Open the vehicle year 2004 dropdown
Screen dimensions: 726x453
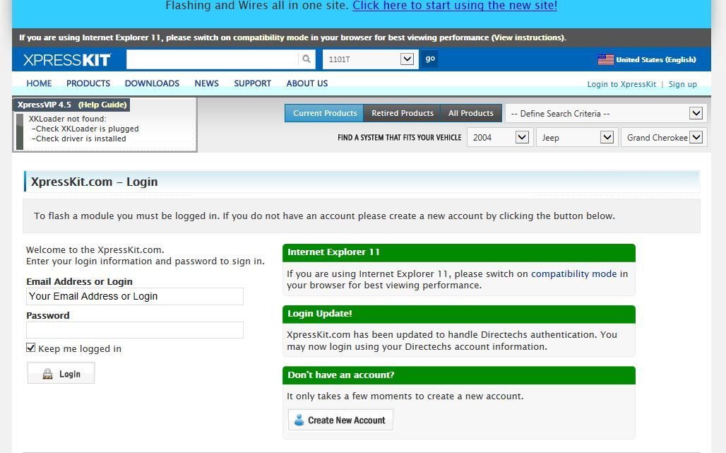tap(499, 137)
